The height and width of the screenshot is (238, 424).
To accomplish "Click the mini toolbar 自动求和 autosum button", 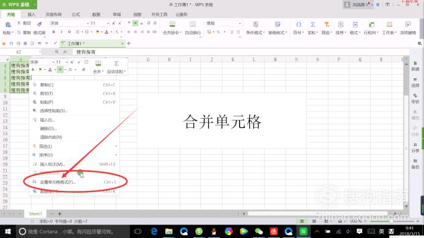I will pos(116,67).
